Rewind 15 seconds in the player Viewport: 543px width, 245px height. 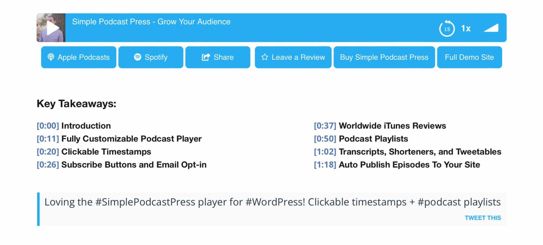(x=447, y=29)
